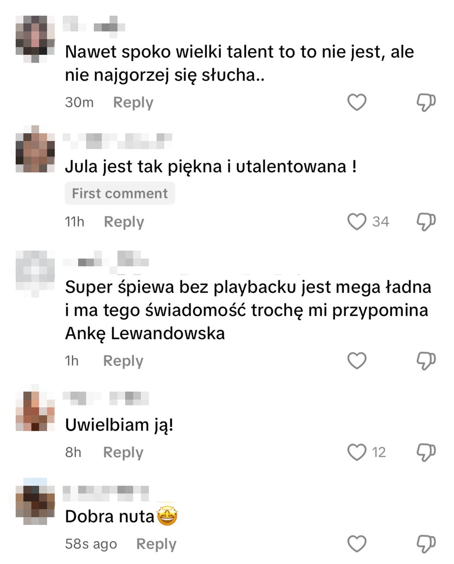Like the 'Jula jest tak piękna' comment
The height and width of the screenshot is (564, 454).
(x=357, y=222)
